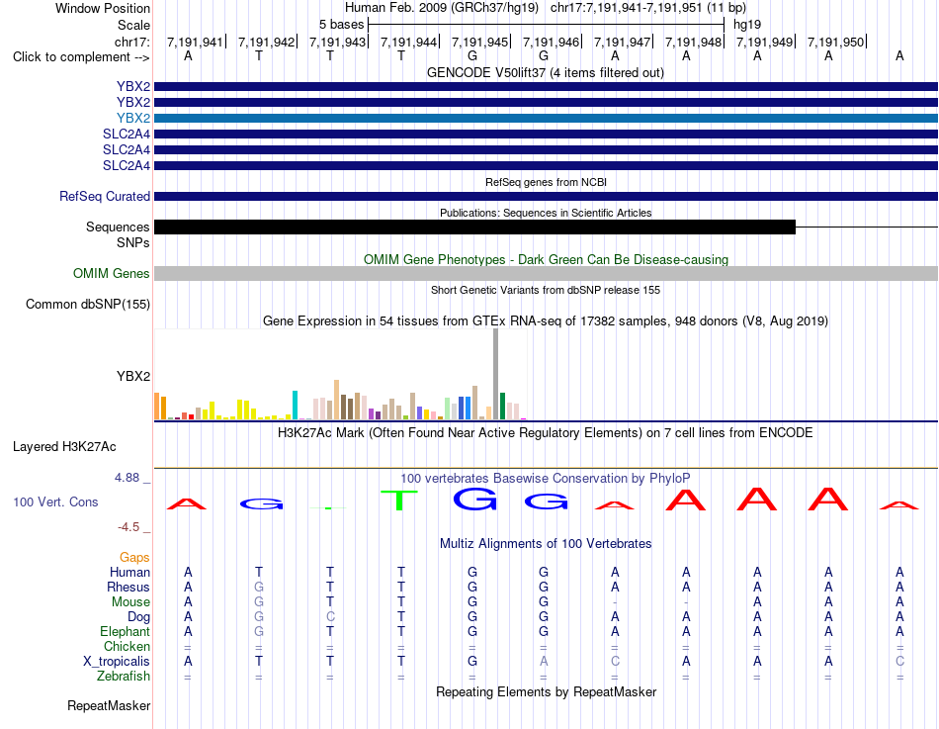
Task: Open the H3K27Ac Mark track title
Action: (x=546, y=433)
